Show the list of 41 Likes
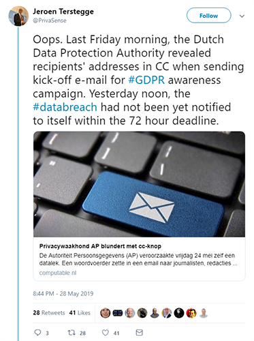 [x=80, y=313]
